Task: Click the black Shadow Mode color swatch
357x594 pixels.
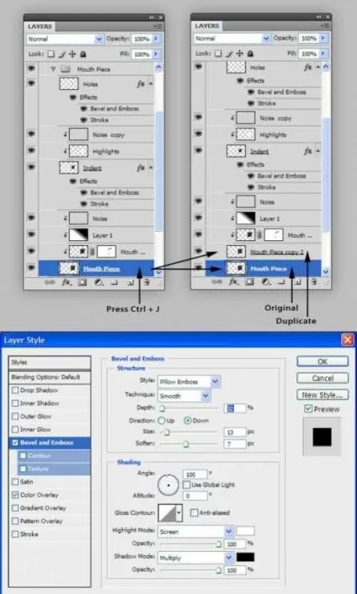Action: [x=245, y=557]
